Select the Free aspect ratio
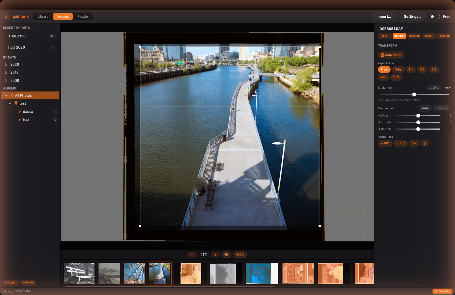The image size is (455, 295). coord(384,69)
